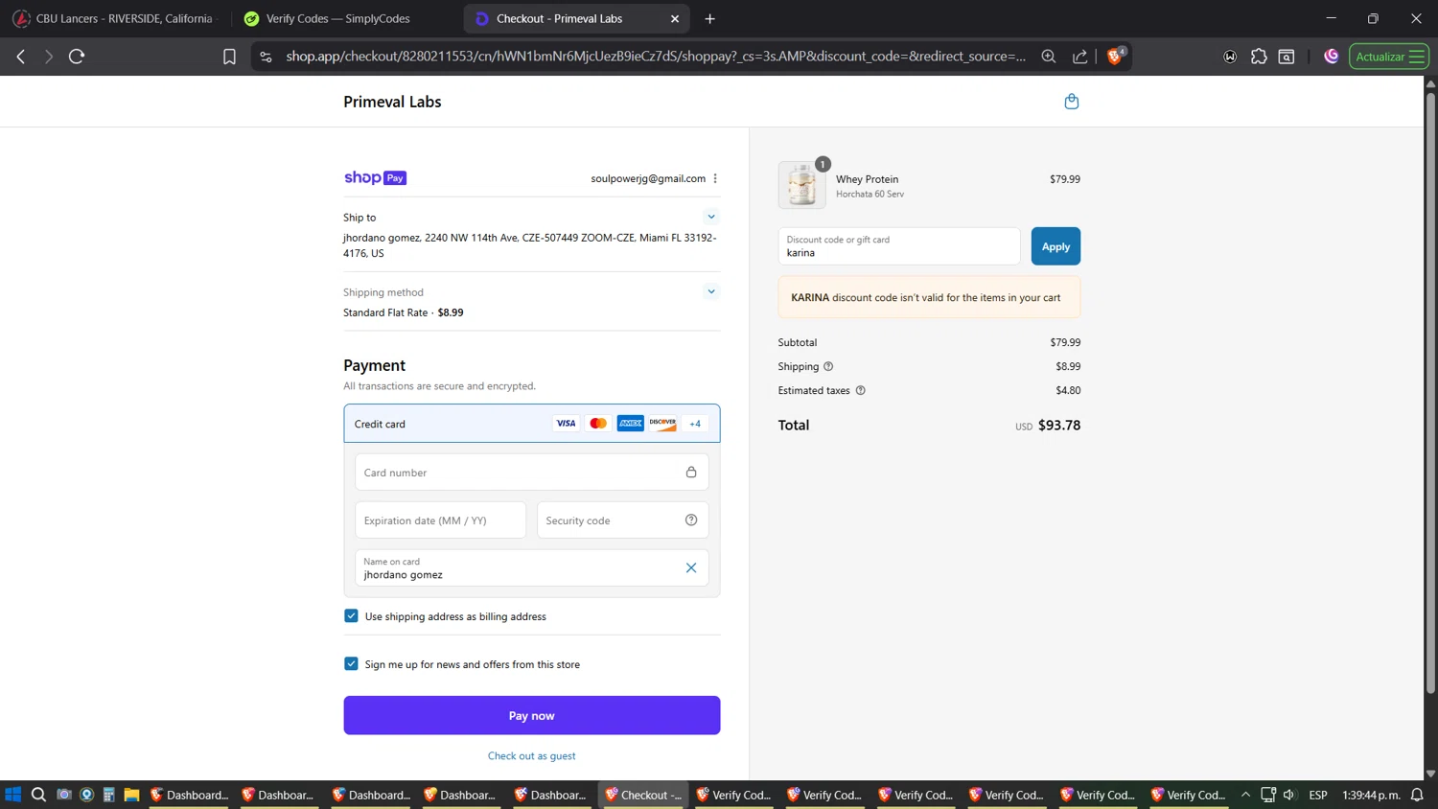
Task: Click the Shop Pay logo
Action: point(375,178)
